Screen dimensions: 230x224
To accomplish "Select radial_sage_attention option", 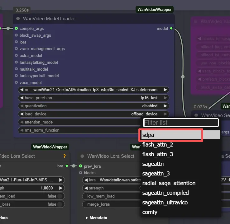I will coord(169,183).
